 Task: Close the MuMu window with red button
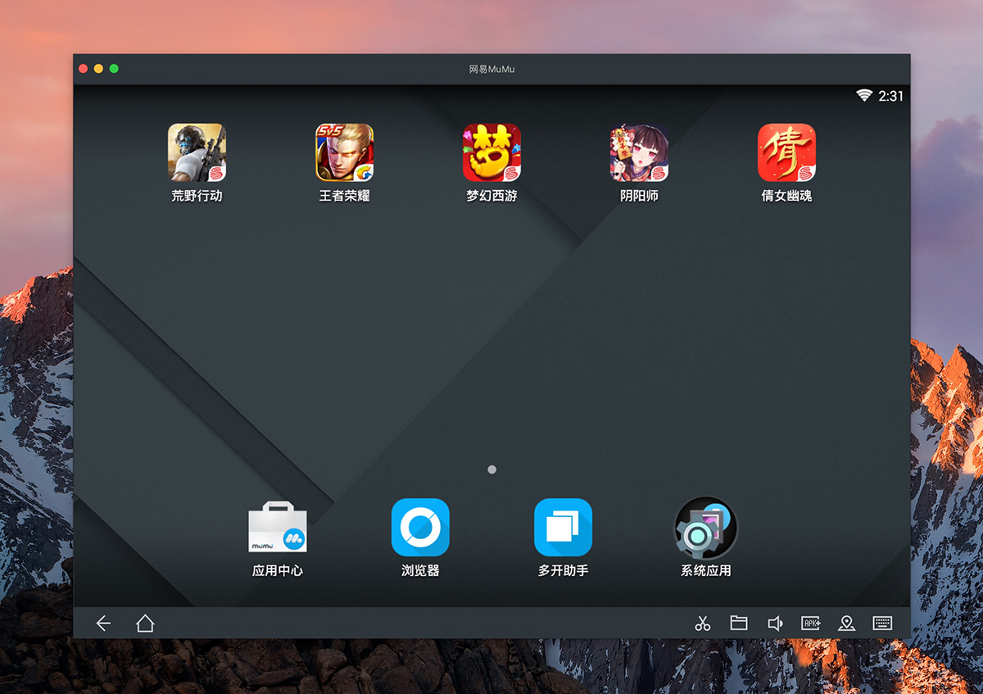[83, 69]
